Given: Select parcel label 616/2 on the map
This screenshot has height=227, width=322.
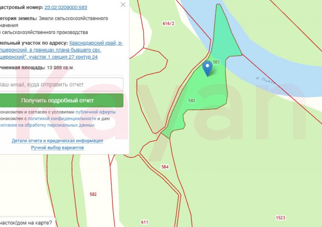Looking at the screenshot, I should [x=168, y=24].
